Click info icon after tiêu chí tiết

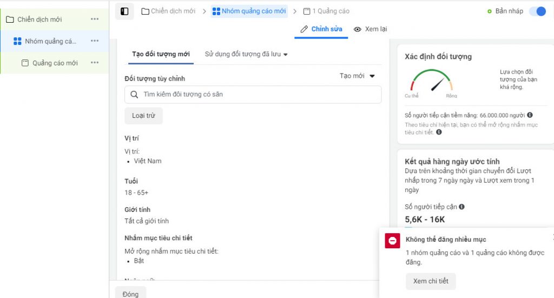tap(439, 132)
